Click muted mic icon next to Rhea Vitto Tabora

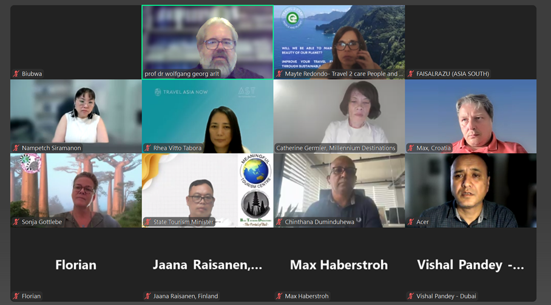(x=147, y=148)
